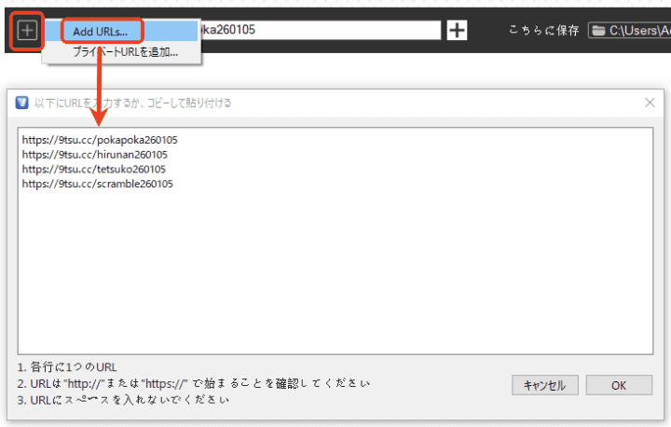The width and height of the screenshot is (671, 427).
Task: Click the dialog title 以下にURLを入力するか
Action: pyautogui.click(x=132, y=103)
